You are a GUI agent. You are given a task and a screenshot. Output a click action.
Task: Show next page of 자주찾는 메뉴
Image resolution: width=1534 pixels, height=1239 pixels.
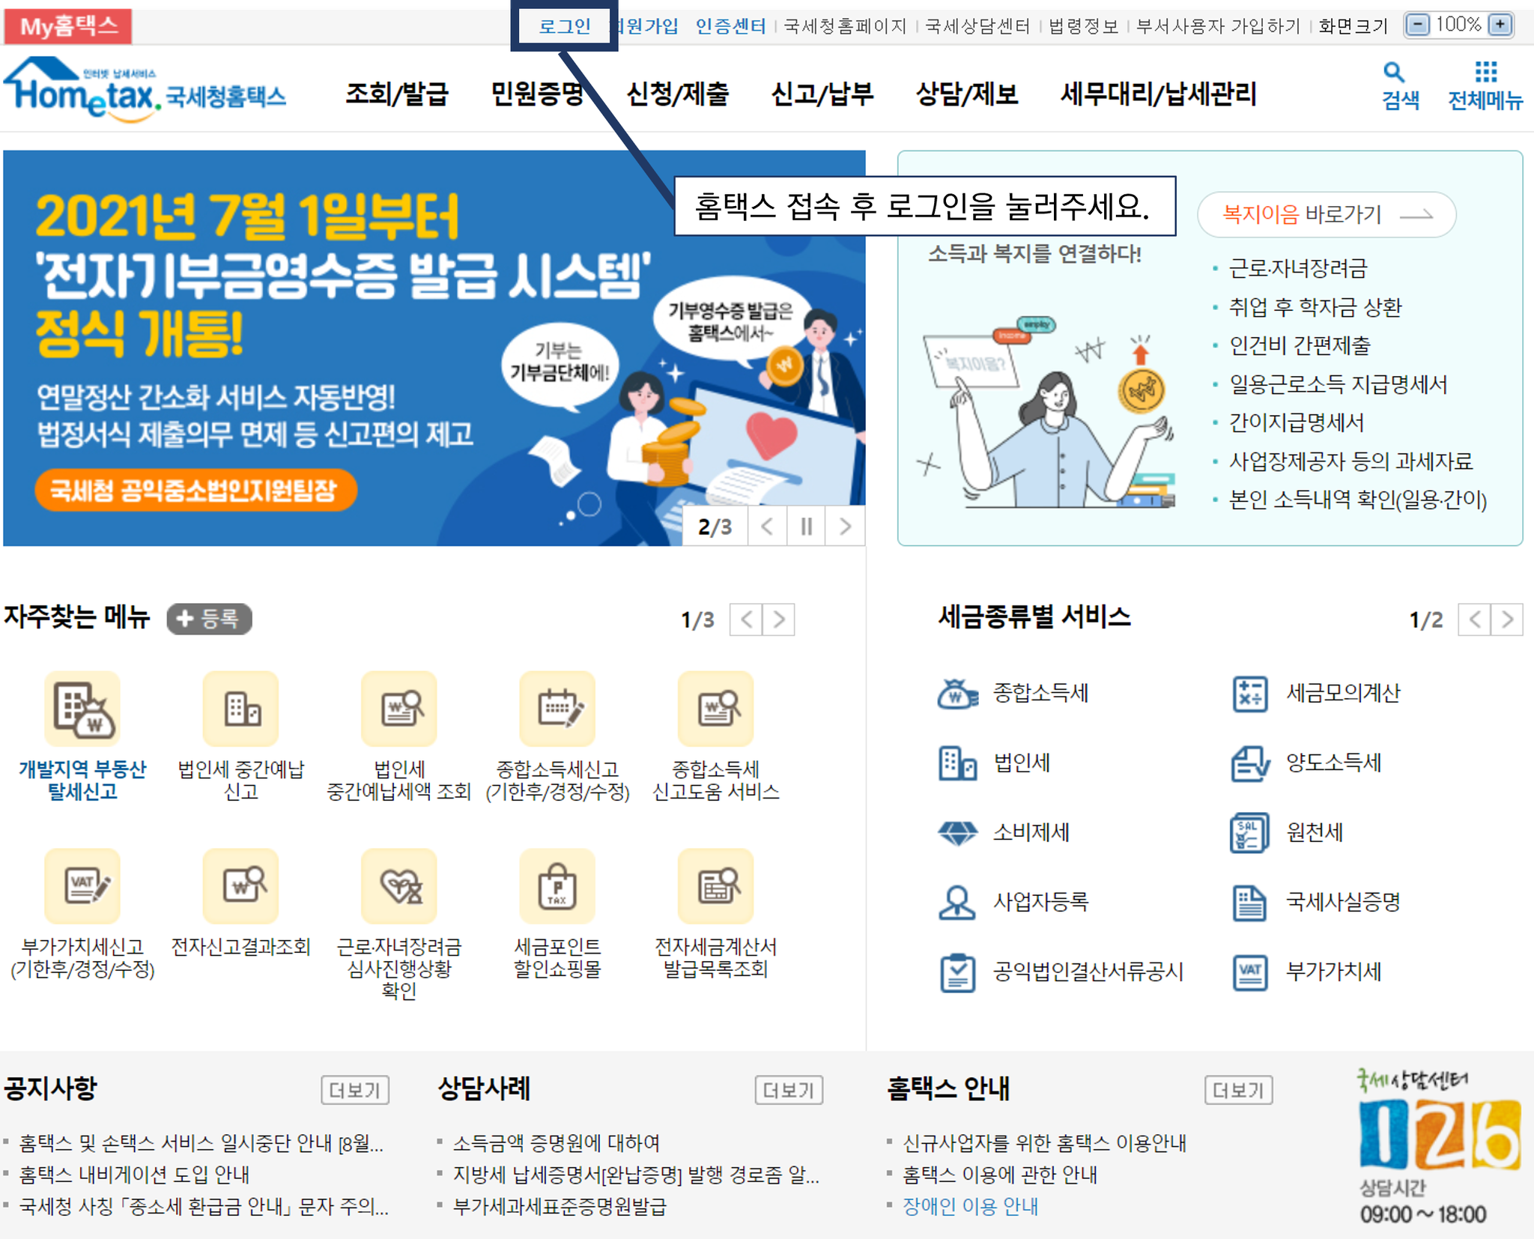coord(779,619)
